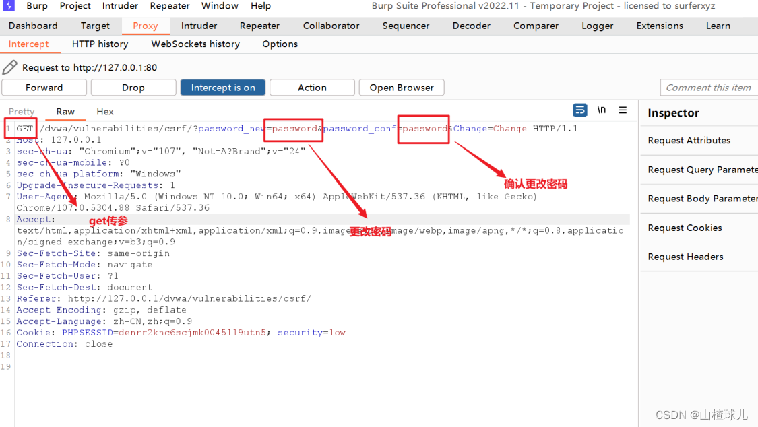Click the Host header value 127.0.0.1

tap(76, 140)
